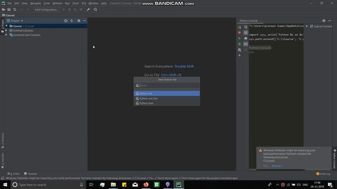Click the Locate/scroll from source target icon
The width and height of the screenshot is (337, 189).
(x=66, y=21)
